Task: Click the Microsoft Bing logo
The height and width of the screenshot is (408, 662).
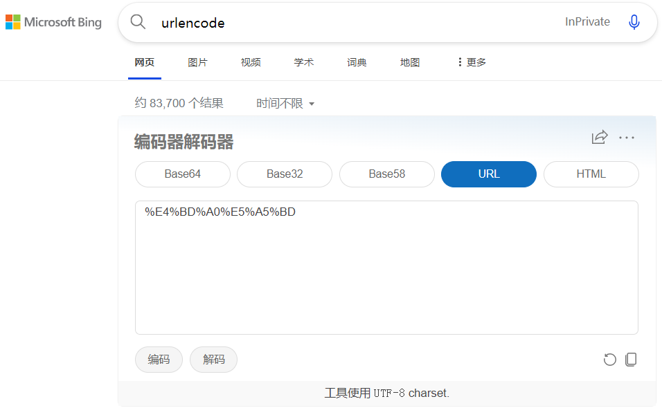Action: tap(53, 21)
